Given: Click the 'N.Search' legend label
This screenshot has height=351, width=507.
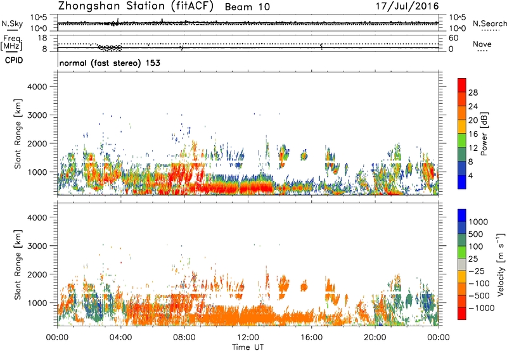Looking at the screenshot, I should pyautogui.click(x=489, y=23).
